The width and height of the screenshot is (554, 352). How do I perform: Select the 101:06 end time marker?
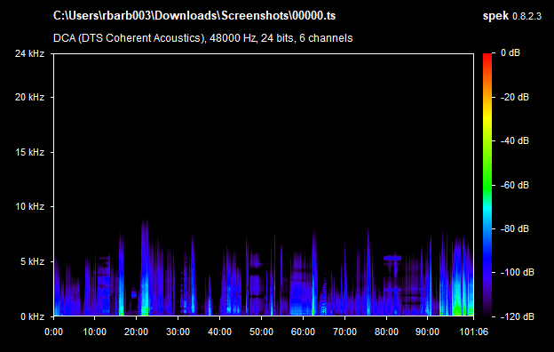473,332
